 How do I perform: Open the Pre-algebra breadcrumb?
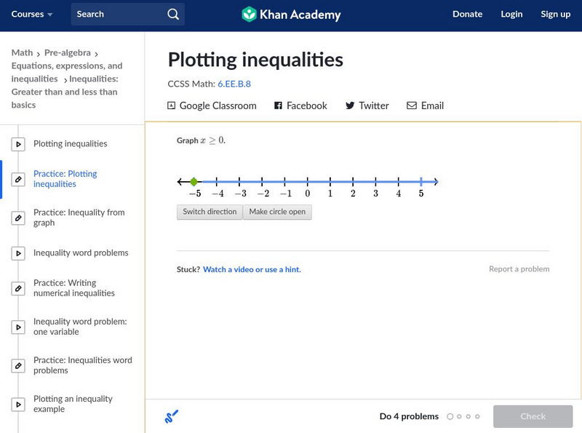68,52
